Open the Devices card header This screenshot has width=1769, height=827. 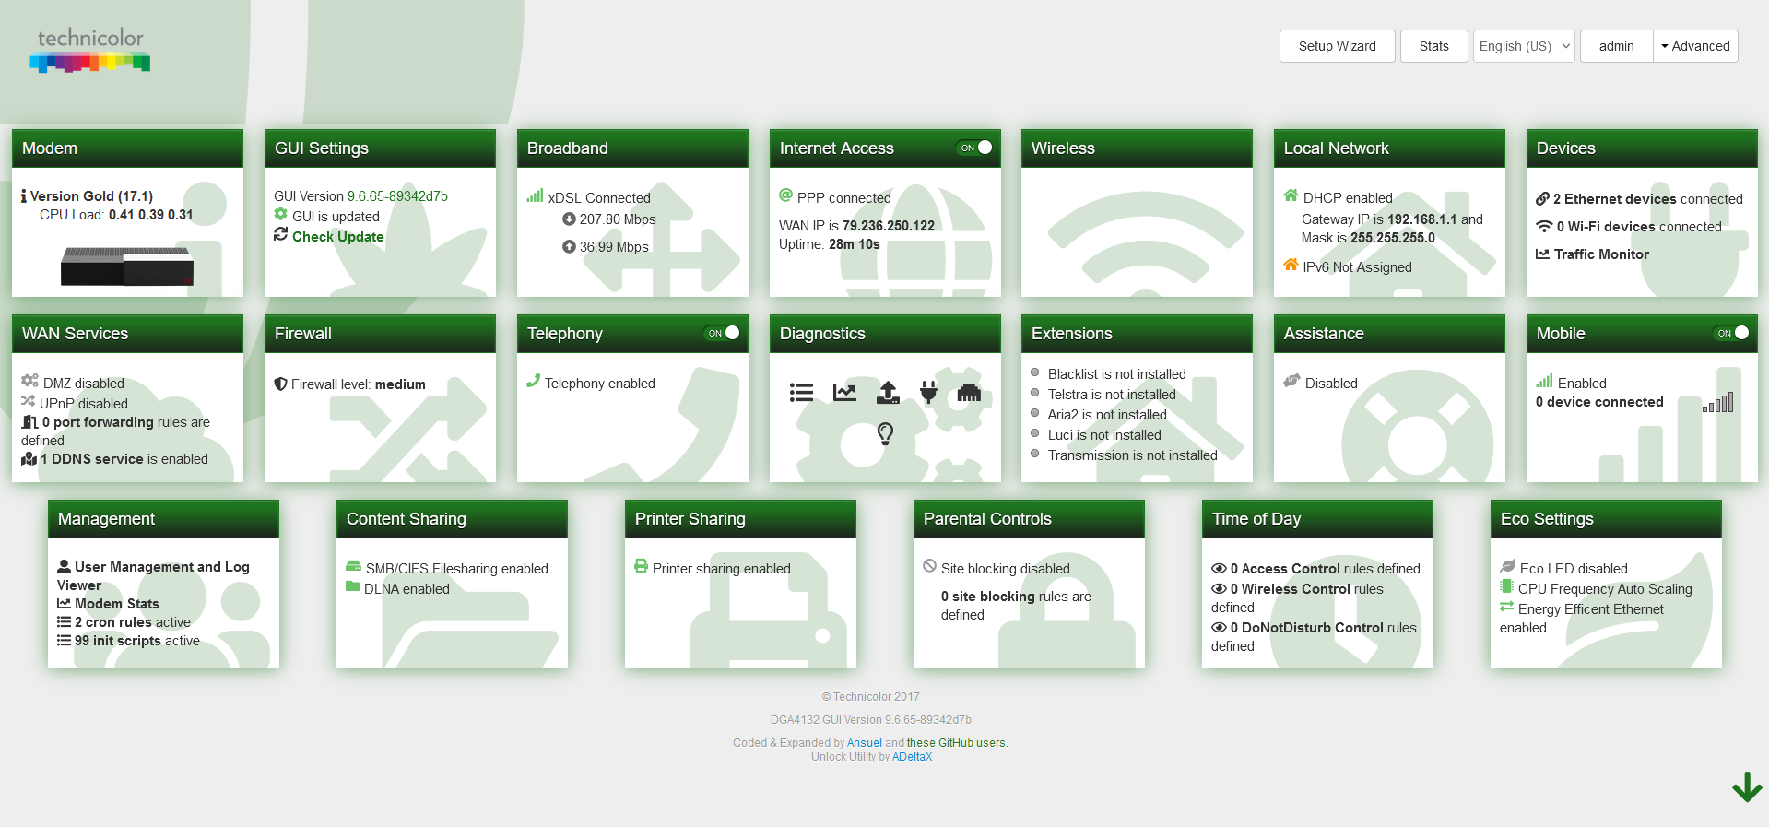tap(1642, 148)
